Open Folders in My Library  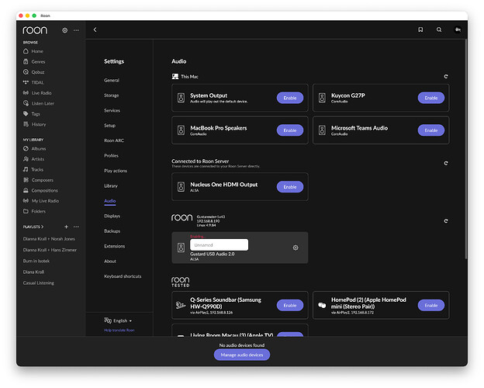pyautogui.click(x=34, y=211)
